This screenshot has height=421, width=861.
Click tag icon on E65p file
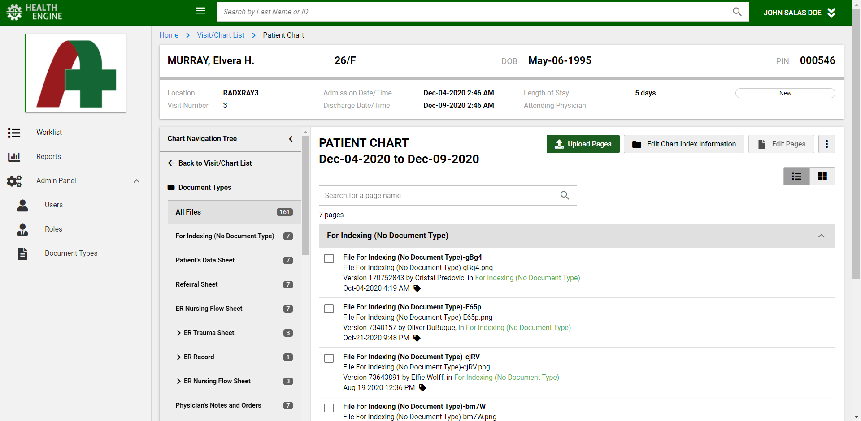(x=417, y=338)
